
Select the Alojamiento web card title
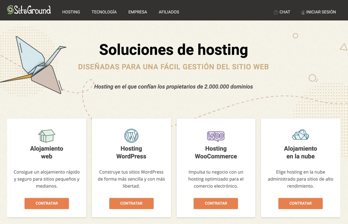pyautogui.click(x=47, y=152)
